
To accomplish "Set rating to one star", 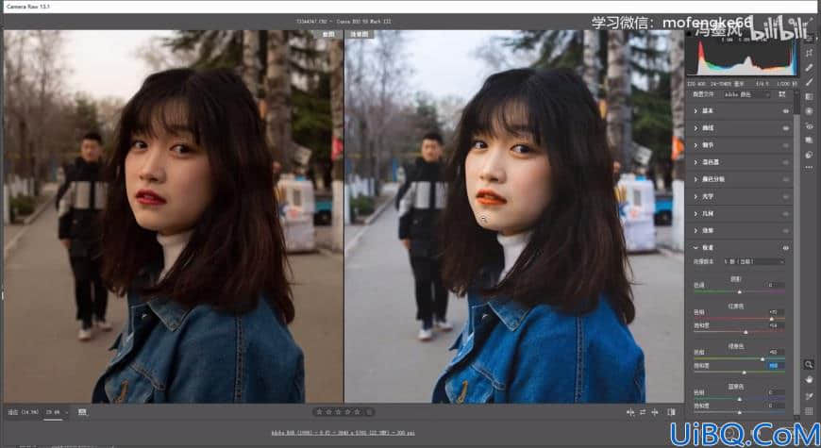I will point(319,412).
